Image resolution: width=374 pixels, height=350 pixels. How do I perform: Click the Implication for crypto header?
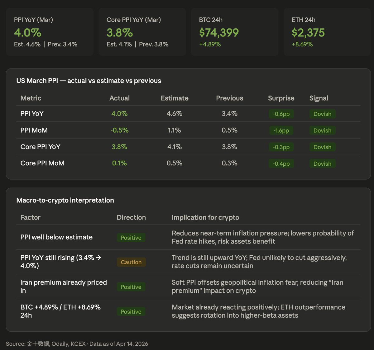(205, 217)
